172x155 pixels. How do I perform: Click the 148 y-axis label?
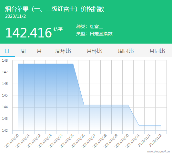(x=5, y=60)
